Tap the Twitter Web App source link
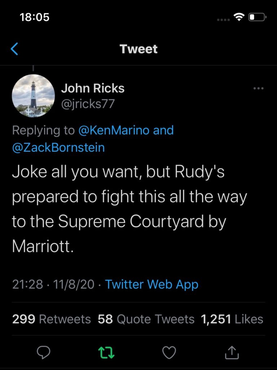 point(151,284)
